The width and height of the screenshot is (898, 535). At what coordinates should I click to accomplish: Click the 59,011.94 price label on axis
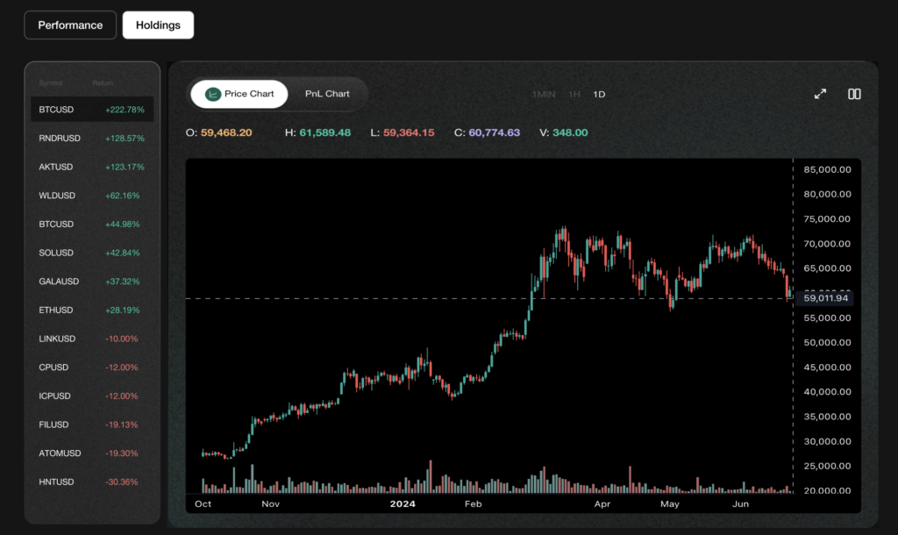click(x=825, y=298)
